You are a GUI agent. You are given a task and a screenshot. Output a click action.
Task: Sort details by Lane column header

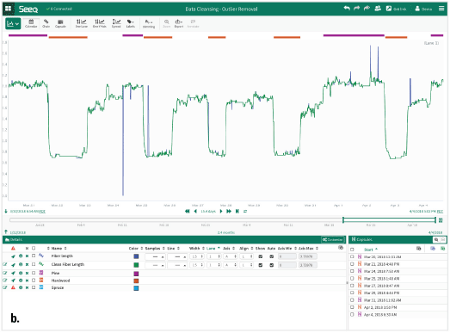(x=213, y=249)
